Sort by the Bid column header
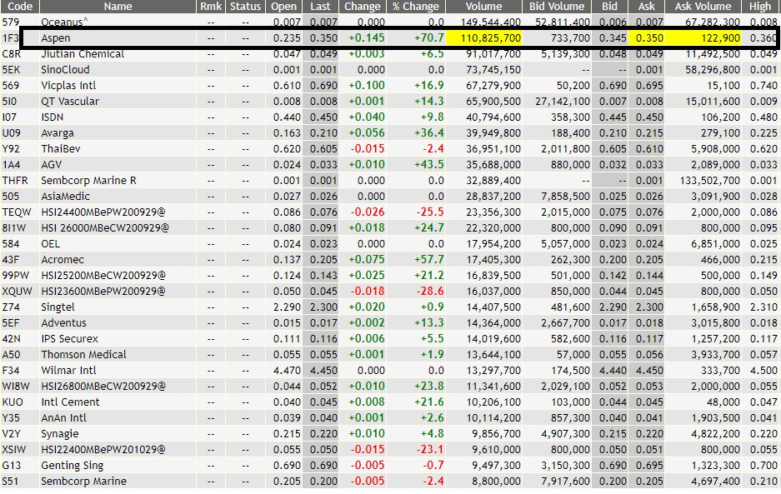 609,7
